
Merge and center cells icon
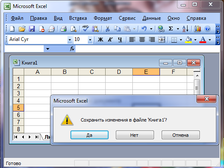pos(162,40)
